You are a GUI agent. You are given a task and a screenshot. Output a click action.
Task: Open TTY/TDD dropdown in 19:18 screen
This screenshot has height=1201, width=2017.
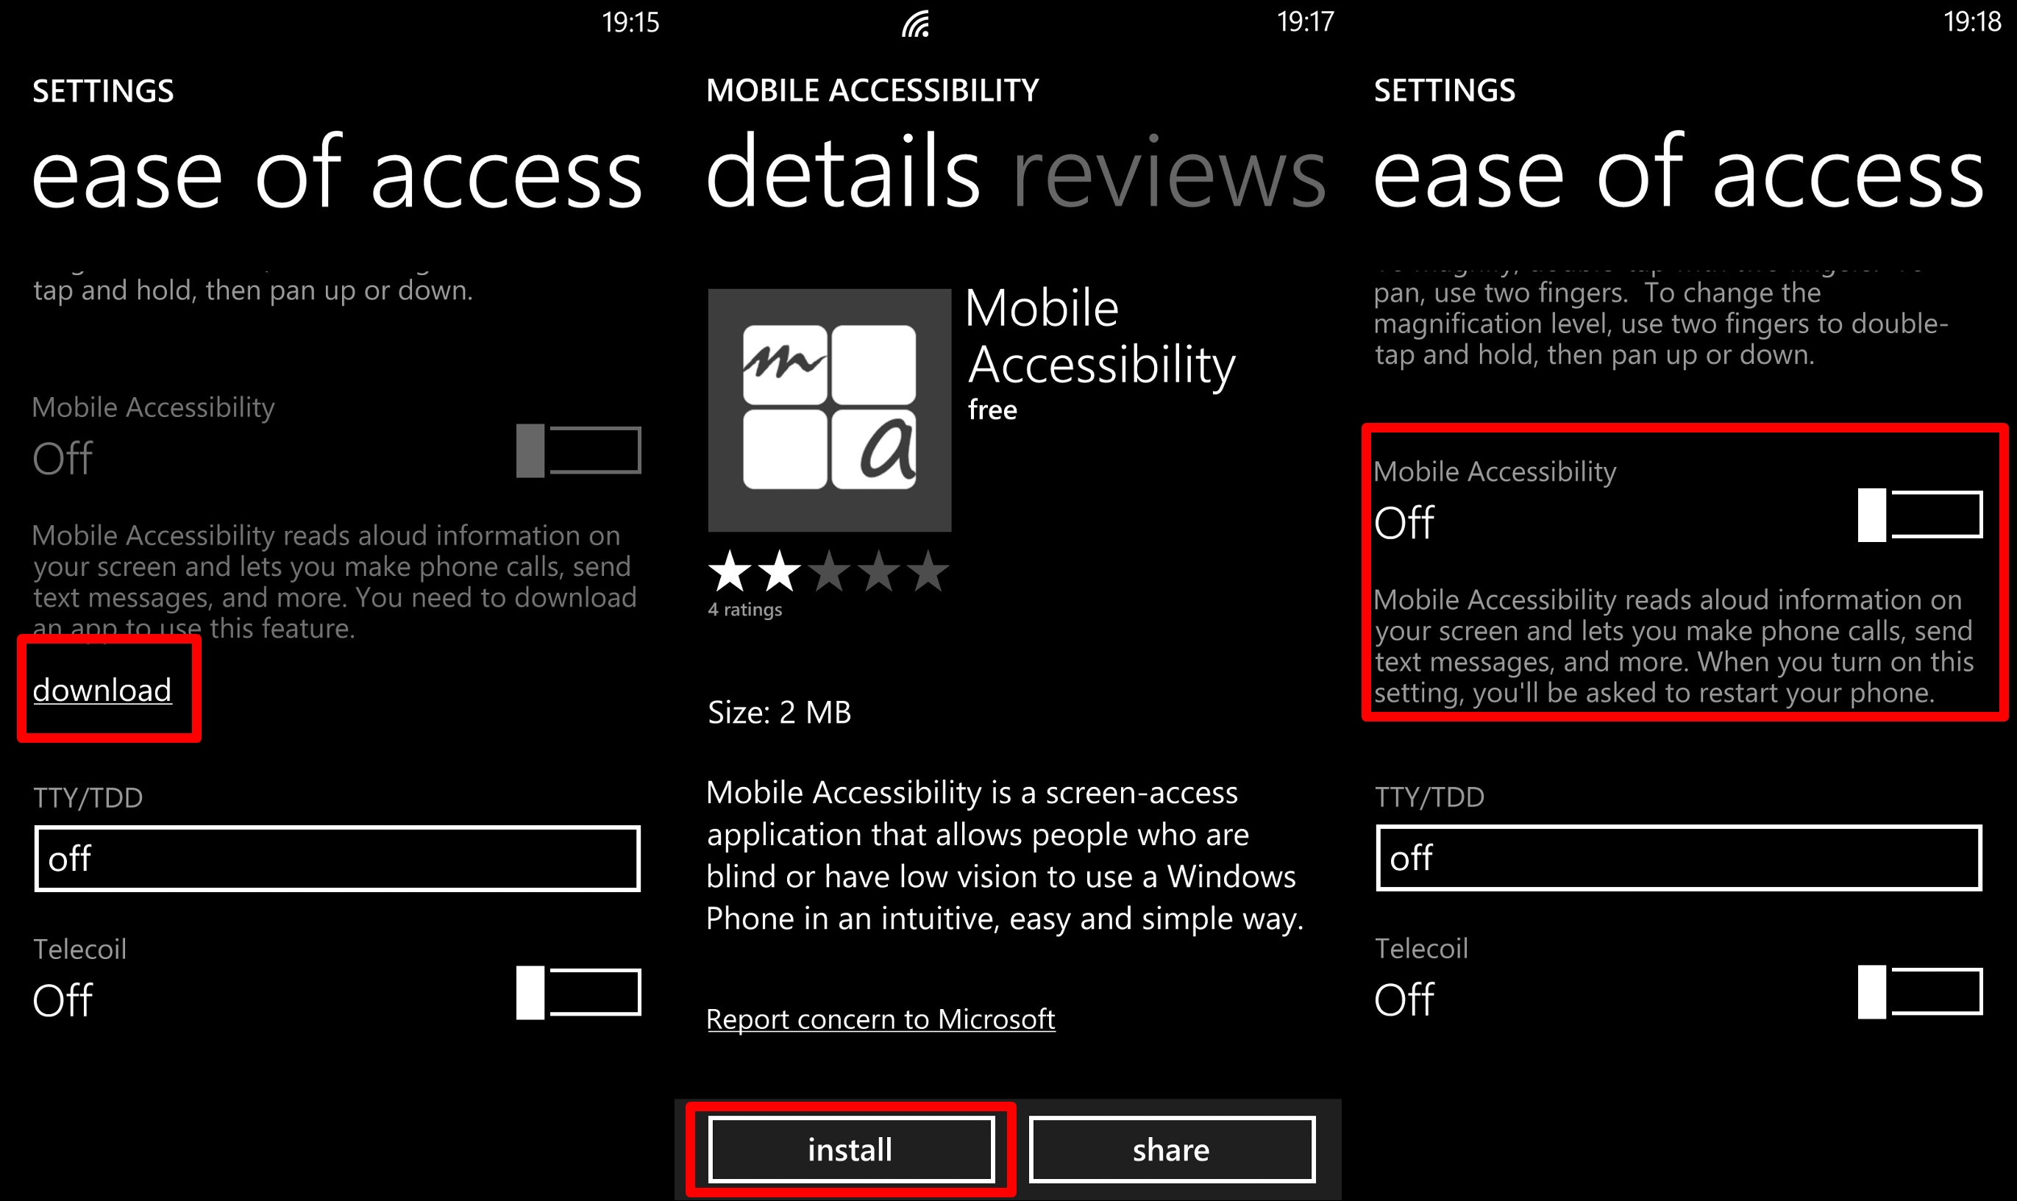[x=1679, y=858]
